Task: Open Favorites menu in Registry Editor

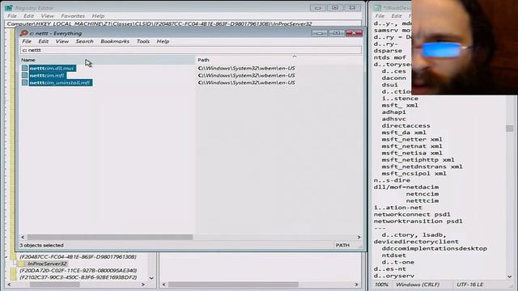Action: pos(73,16)
